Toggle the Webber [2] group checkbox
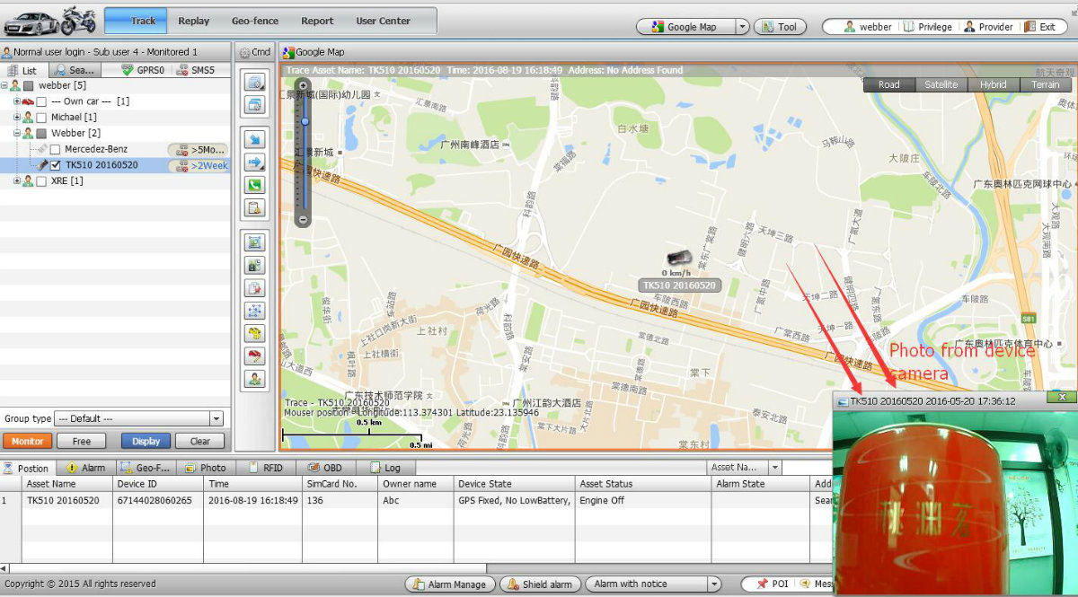This screenshot has width=1078, height=597. tap(41, 133)
